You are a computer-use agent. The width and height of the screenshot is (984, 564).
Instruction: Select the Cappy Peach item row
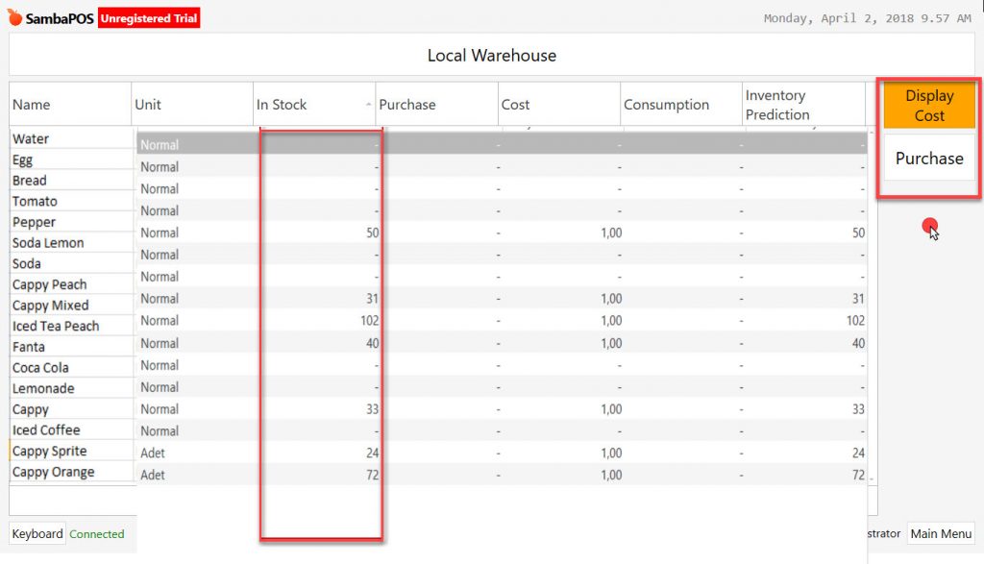coord(71,284)
